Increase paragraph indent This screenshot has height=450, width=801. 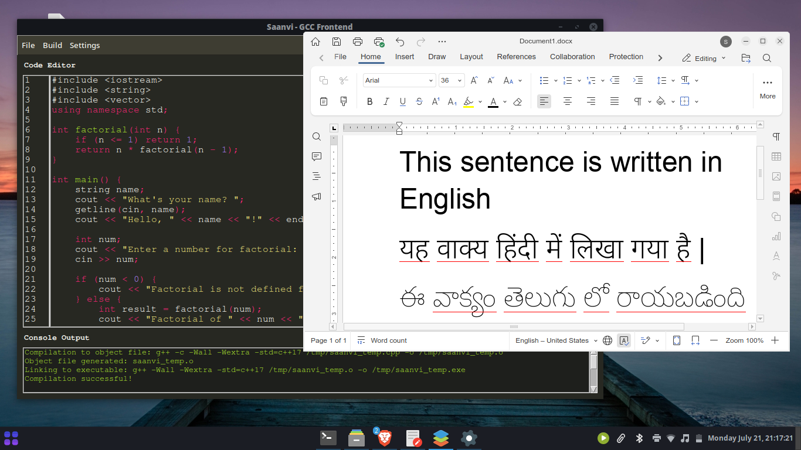(638, 80)
